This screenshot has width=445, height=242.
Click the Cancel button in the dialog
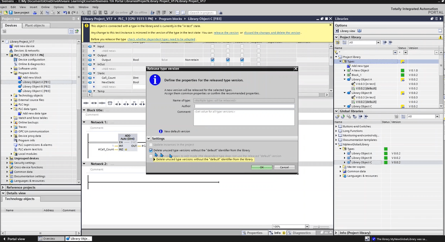[284, 168]
